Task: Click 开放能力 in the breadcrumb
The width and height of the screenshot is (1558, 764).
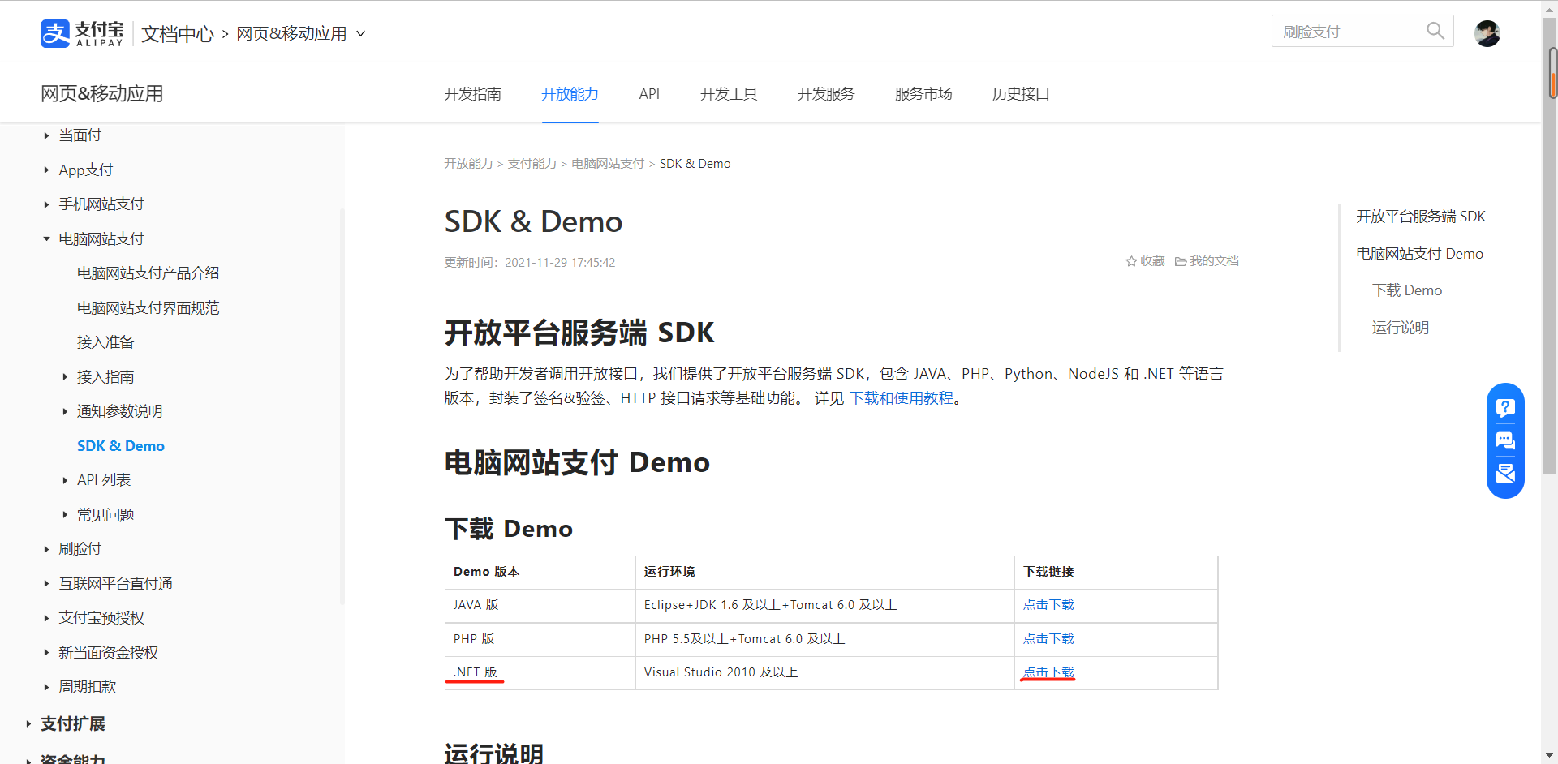Action: point(468,164)
